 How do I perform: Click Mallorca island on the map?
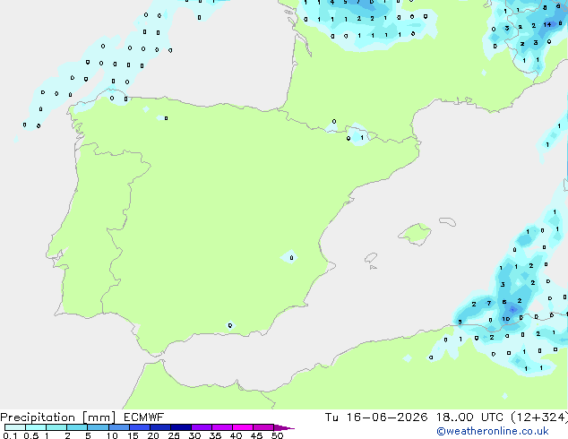click(415, 234)
